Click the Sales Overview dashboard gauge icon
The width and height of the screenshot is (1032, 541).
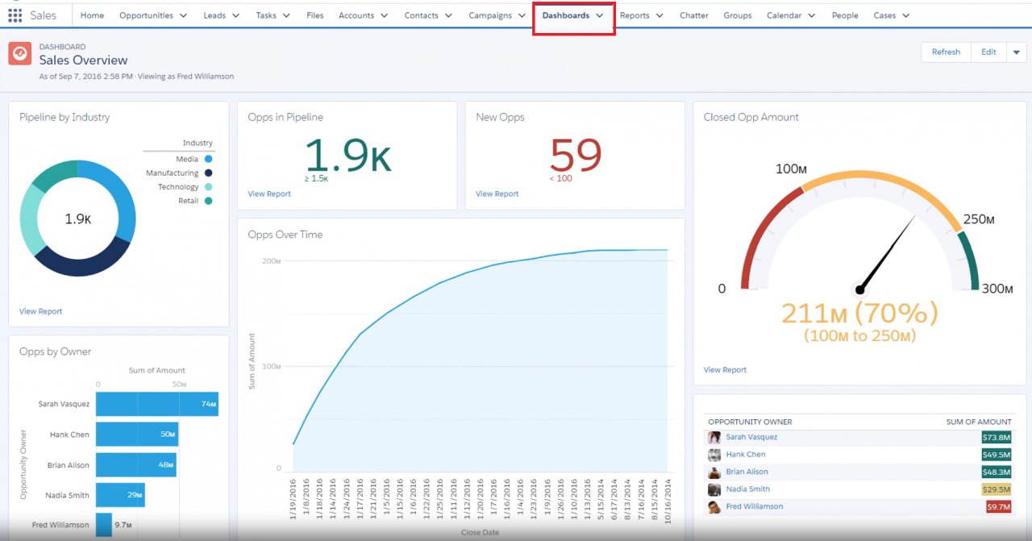[x=21, y=53]
